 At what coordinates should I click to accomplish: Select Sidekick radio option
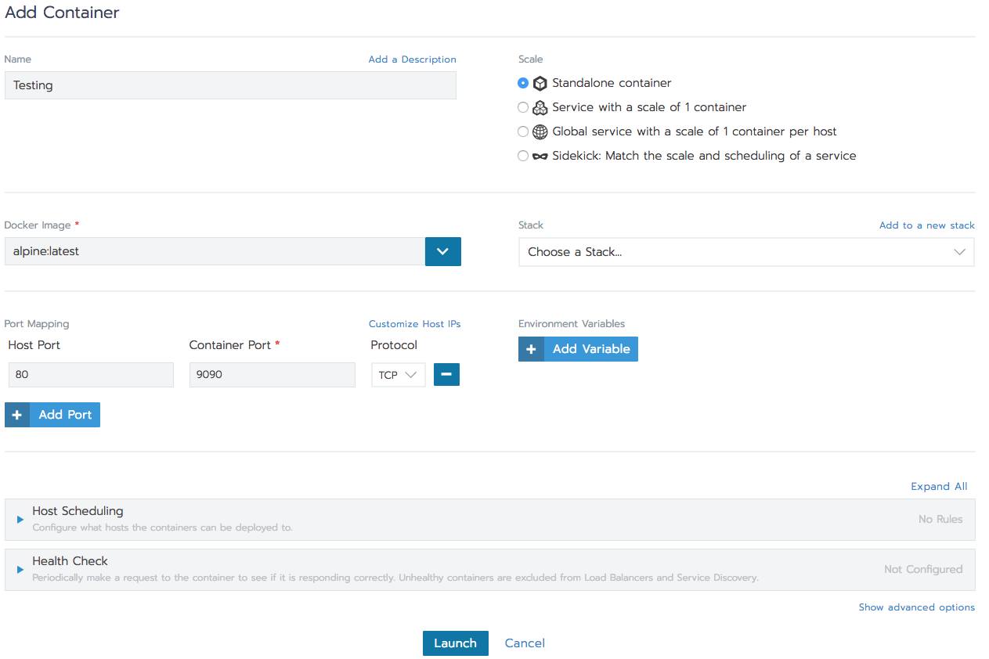[523, 156]
